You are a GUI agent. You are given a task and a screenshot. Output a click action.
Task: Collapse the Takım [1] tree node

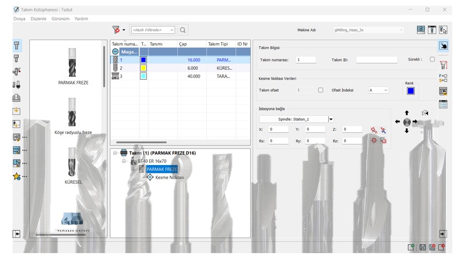[x=115, y=153]
